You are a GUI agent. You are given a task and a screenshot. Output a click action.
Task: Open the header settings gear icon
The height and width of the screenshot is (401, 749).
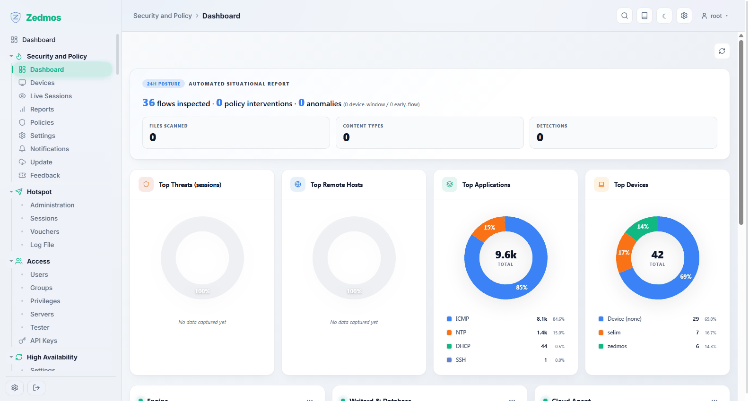tap(684, 16)
